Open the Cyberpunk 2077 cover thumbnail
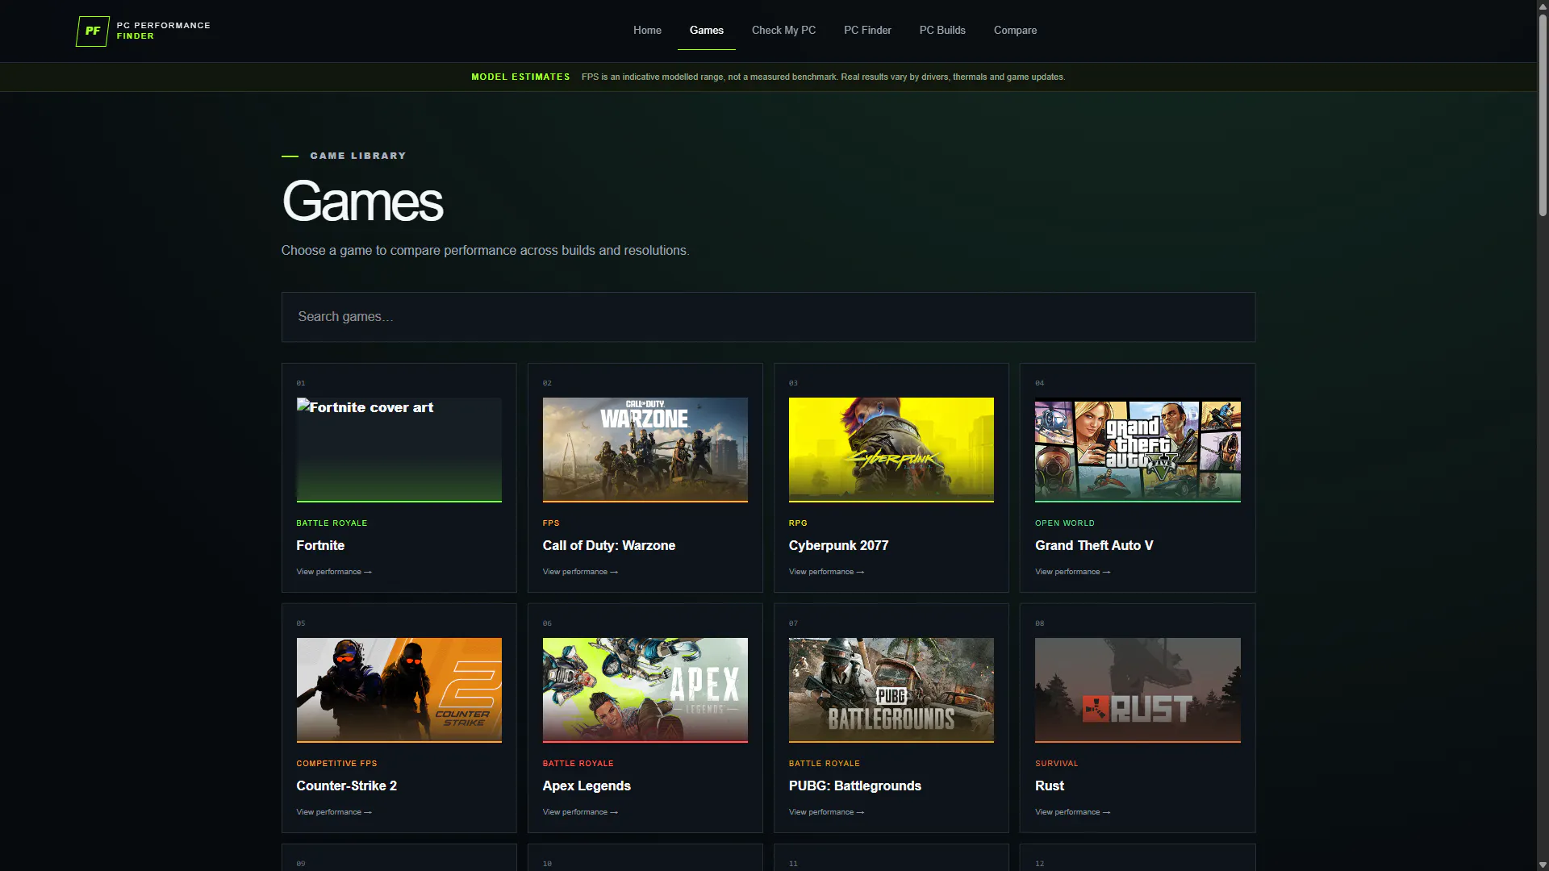The height and width of the screenshot is (871, 1549). click(x=891, y=449)
